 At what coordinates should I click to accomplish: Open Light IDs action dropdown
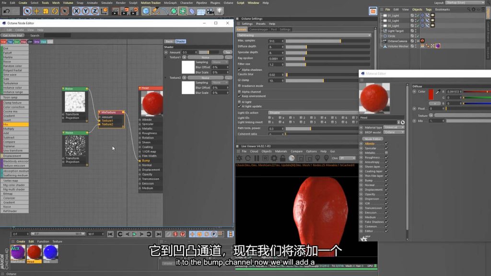pyautogui.click(x=313, y=113)
